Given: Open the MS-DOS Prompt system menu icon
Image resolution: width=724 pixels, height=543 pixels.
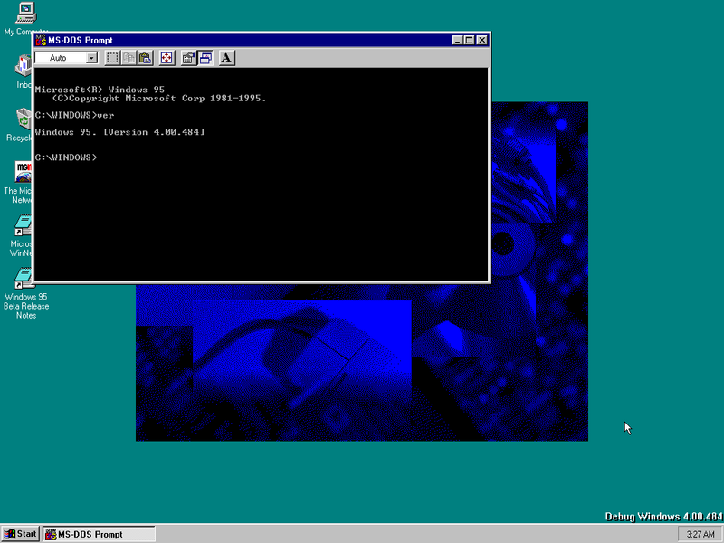Looking at the screenshot, I should [41, 40].
